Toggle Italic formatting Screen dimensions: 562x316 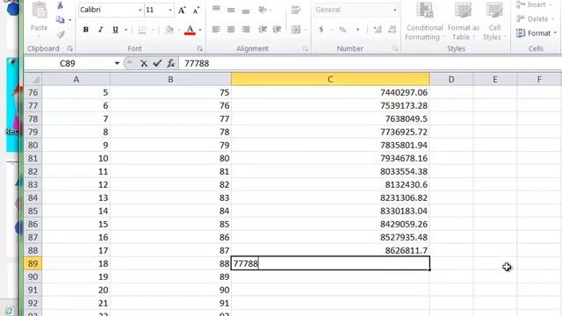tap(100, 30)
